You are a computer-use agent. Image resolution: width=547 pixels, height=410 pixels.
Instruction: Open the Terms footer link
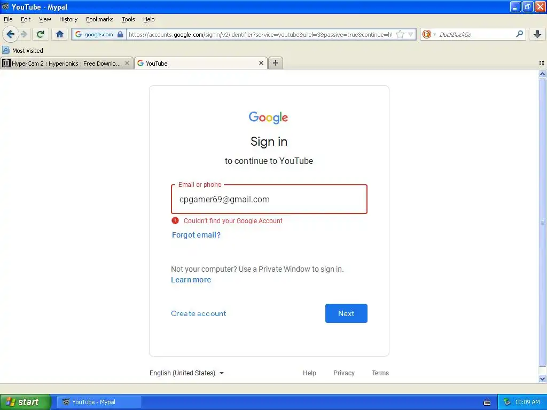[380, 373]
